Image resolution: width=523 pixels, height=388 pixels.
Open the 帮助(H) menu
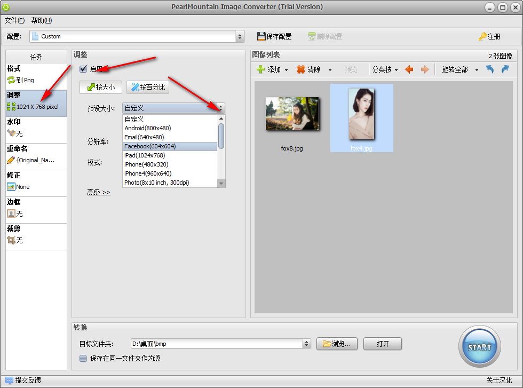click(x=42, y=20)
